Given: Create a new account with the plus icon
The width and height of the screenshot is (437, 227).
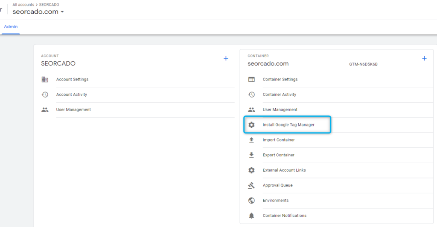Looking at the screenshot, I should pyautogui.click(x=226, y=58).
